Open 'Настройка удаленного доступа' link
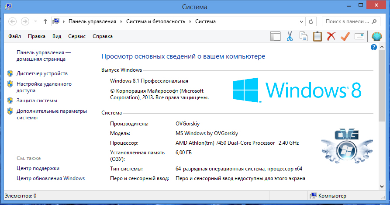 point(44,87)
